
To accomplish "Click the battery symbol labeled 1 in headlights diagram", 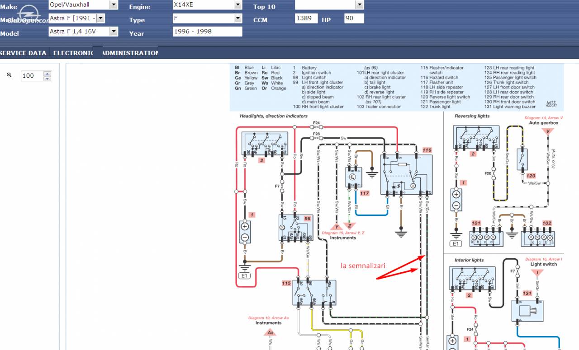I will (x=245, y=232).
